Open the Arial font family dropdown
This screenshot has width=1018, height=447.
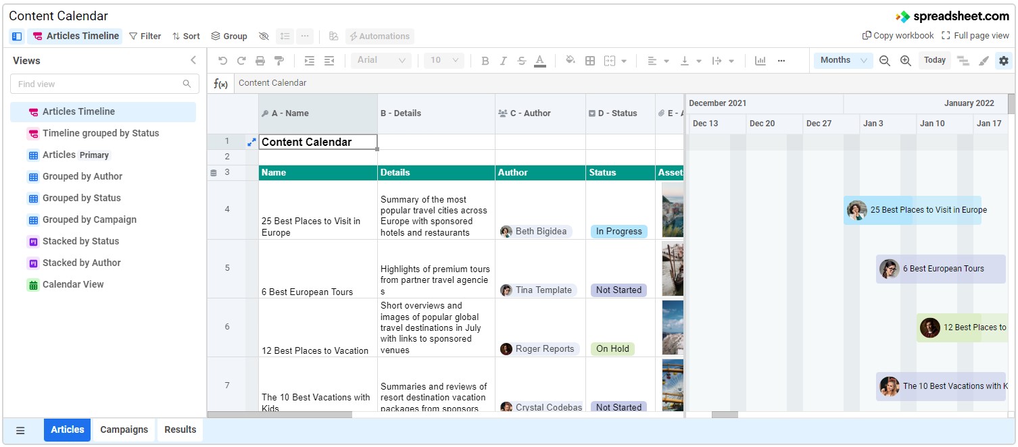381,60
